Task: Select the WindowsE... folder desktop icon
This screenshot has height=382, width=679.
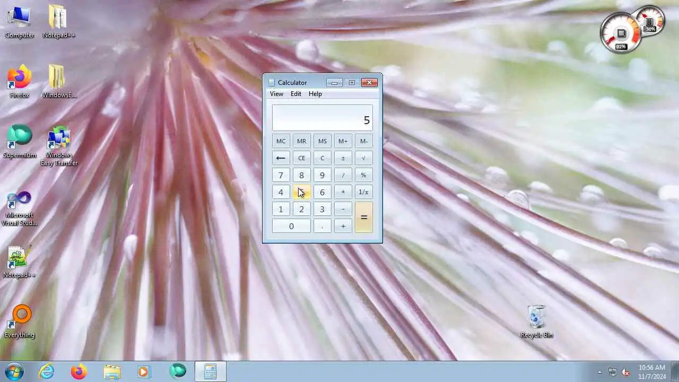Action: click(x=59, y=82)
